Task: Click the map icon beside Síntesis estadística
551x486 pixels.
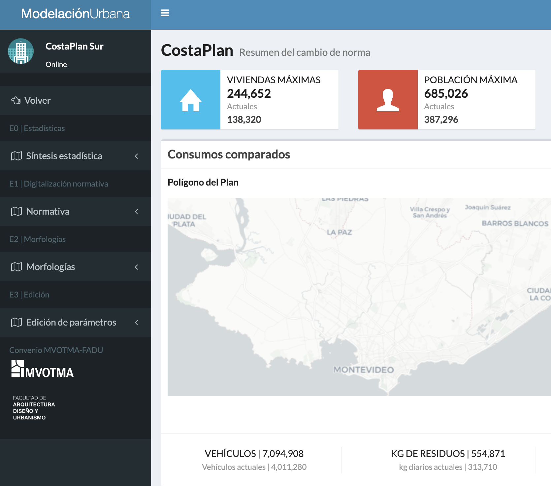Action: 16,156
